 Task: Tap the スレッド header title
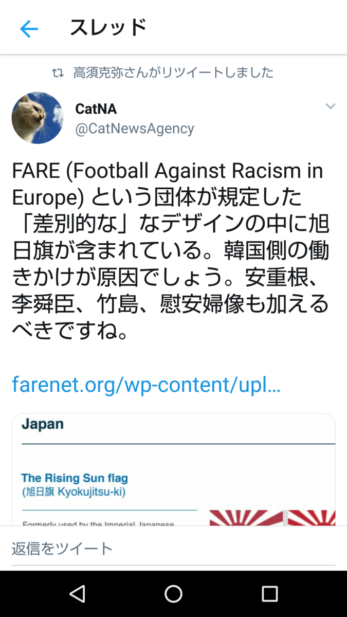[108, 28]
